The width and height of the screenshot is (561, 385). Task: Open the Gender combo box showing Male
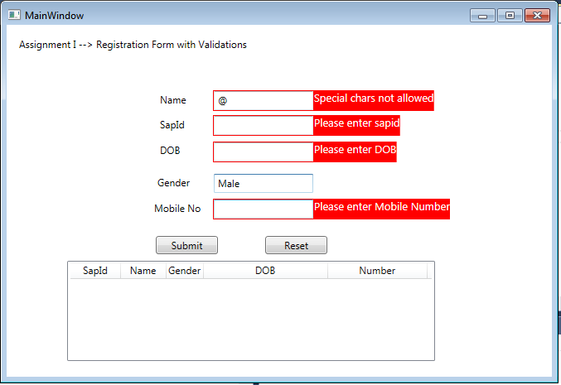[264, 183]
